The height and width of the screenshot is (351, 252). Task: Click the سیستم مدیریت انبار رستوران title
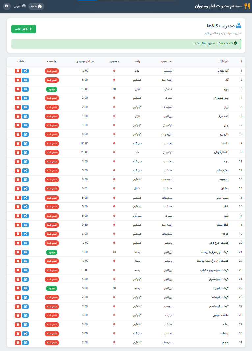[219, 6]
